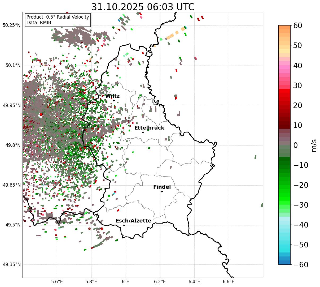Image resolution: width=320 pixels, height=287 pixels.
Task: Click the colorbar value 0
Action: click(296, 145)
